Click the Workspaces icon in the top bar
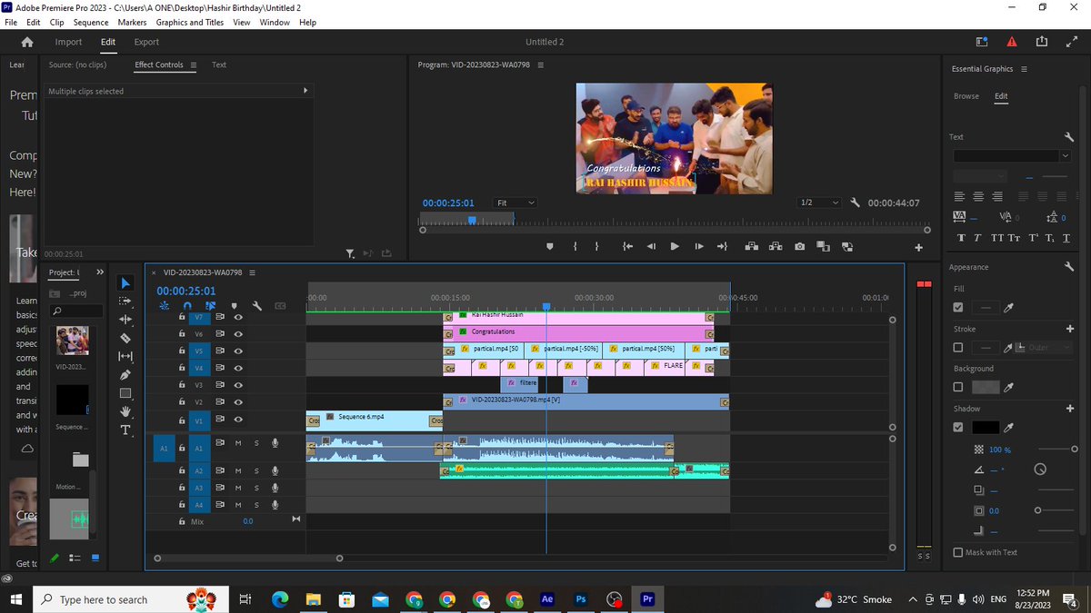 pos(982,42)
